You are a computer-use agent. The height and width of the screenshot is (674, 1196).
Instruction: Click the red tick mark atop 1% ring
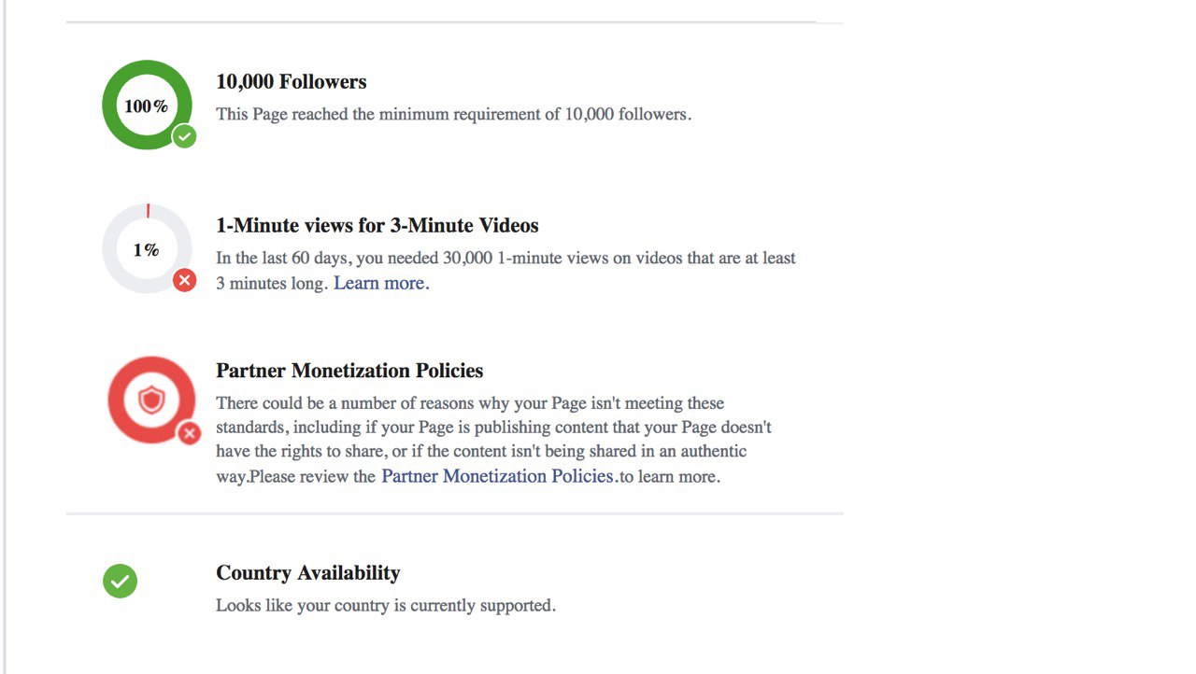pos(148,210)
